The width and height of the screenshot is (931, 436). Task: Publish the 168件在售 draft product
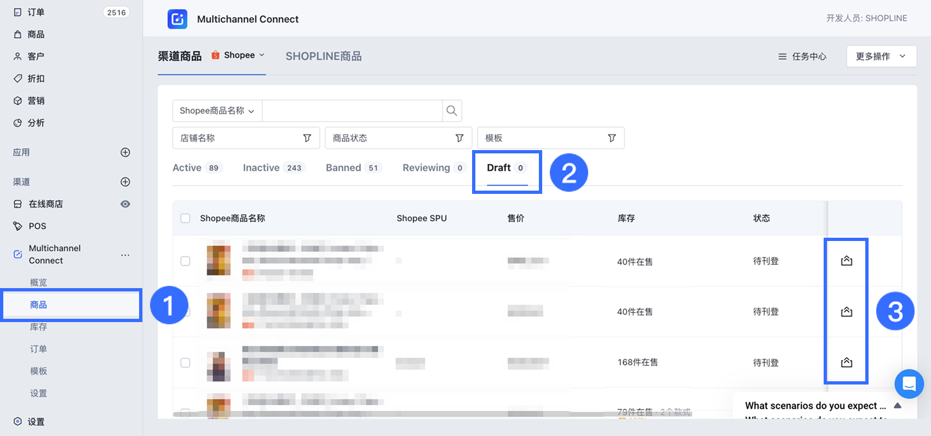coord(847,362)
